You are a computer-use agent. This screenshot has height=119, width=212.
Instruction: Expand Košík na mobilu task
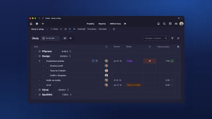click(39, 80)
